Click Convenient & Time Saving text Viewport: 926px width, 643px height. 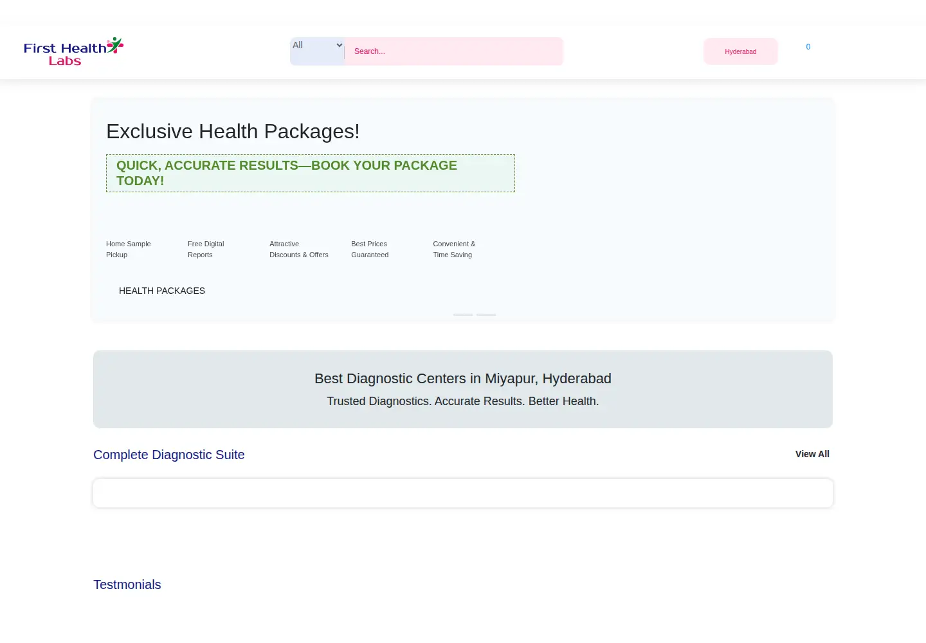point(454,249)
